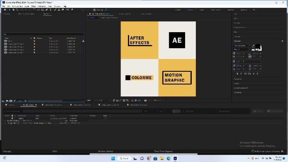Open the Edit menu
This screenshot has height=162, width=288.
click(x=9, y=6)
